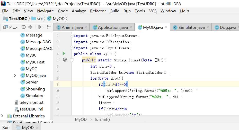Open the Edit menu
The width and height of the screenshot is (239, 130).
pyautogui.click(x=16, y=11)
